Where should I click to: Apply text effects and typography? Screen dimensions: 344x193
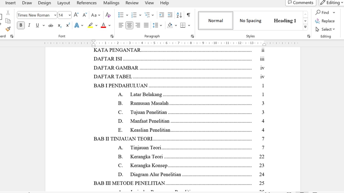(x=77, y=25)
